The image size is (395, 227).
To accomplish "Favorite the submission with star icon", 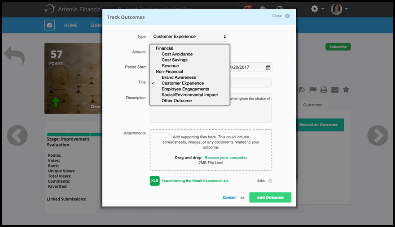I will click(346, 90).
